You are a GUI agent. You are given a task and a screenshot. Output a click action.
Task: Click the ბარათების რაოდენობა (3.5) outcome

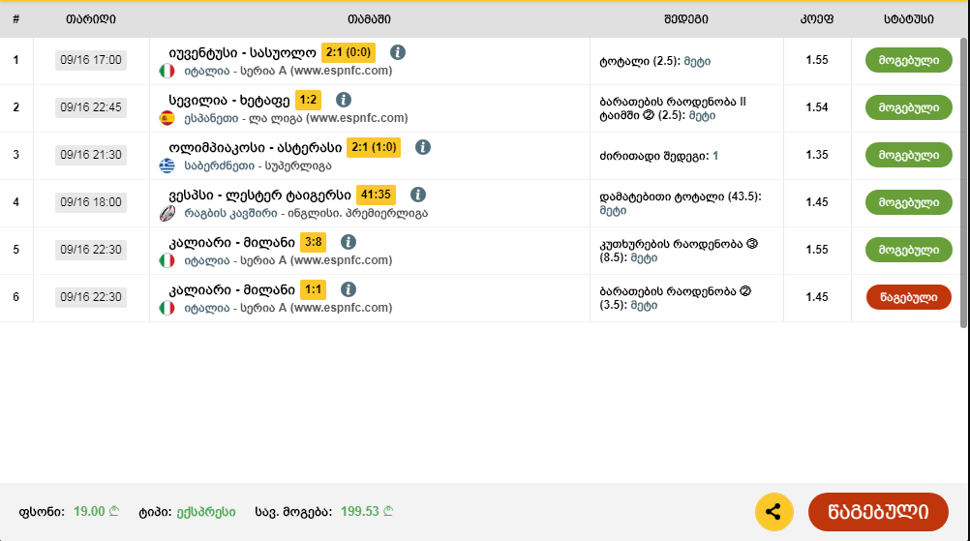pos(676,298)
